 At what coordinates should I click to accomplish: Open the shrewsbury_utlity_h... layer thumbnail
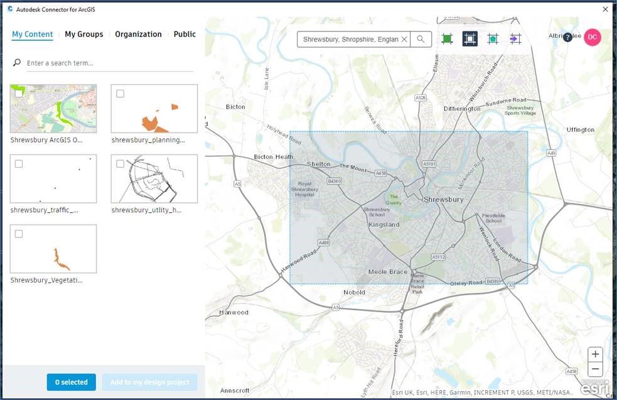coord(154,178)
